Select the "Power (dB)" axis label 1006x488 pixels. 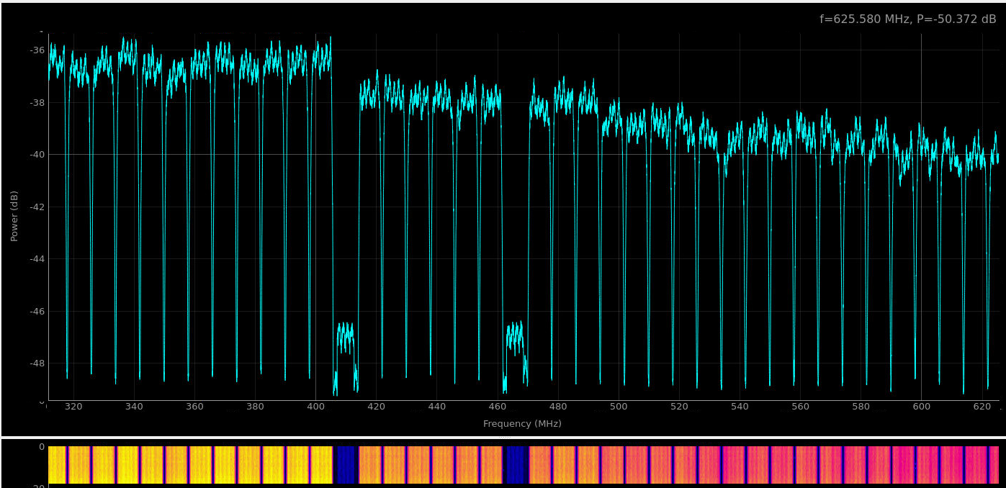pos(14,216)
